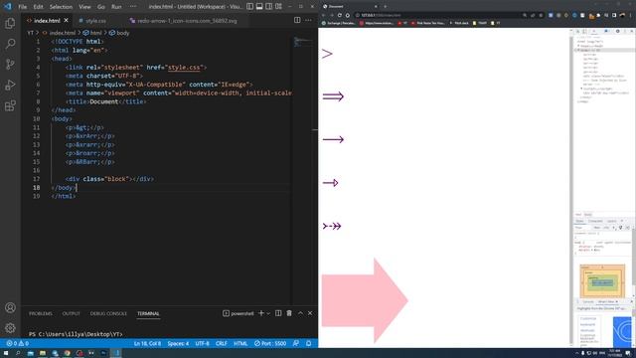Toggle primary side bar layout icon
Image resolution: width=636 pixels, height=358 pixels.
249,7
